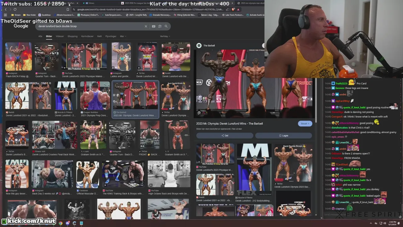Open The KING Training Back & Biceps video
Viewport: 403px width, 227px height.
[x=123, y=174]
